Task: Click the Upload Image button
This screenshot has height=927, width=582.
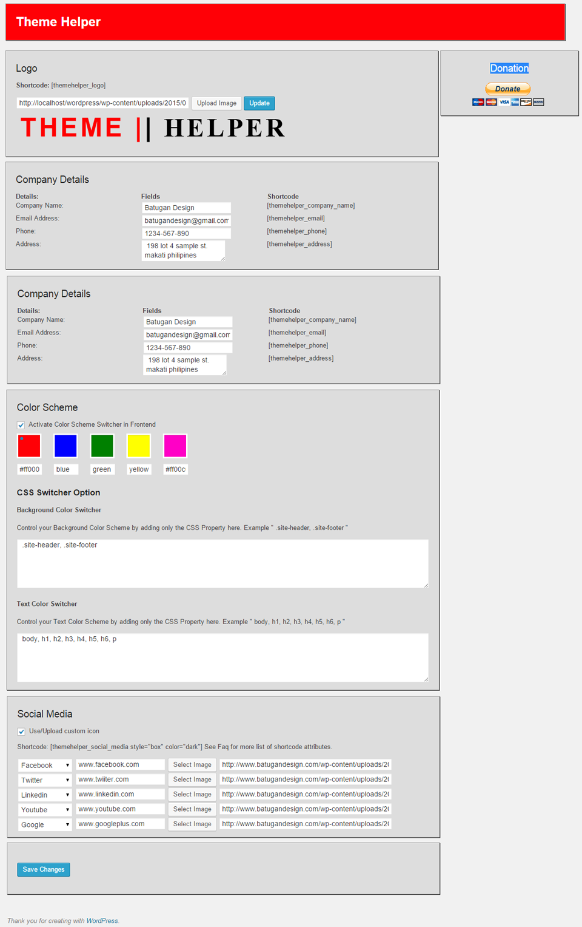Action: click(x=216, y=103)
